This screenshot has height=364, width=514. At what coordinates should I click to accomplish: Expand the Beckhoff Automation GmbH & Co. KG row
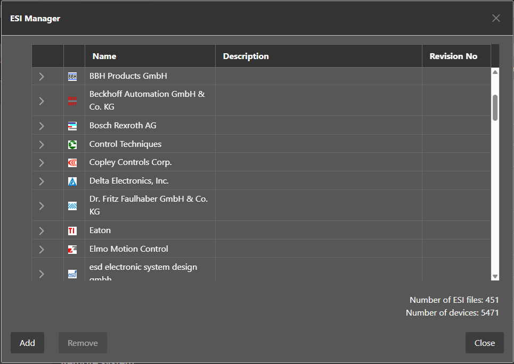tap(42, 101)
